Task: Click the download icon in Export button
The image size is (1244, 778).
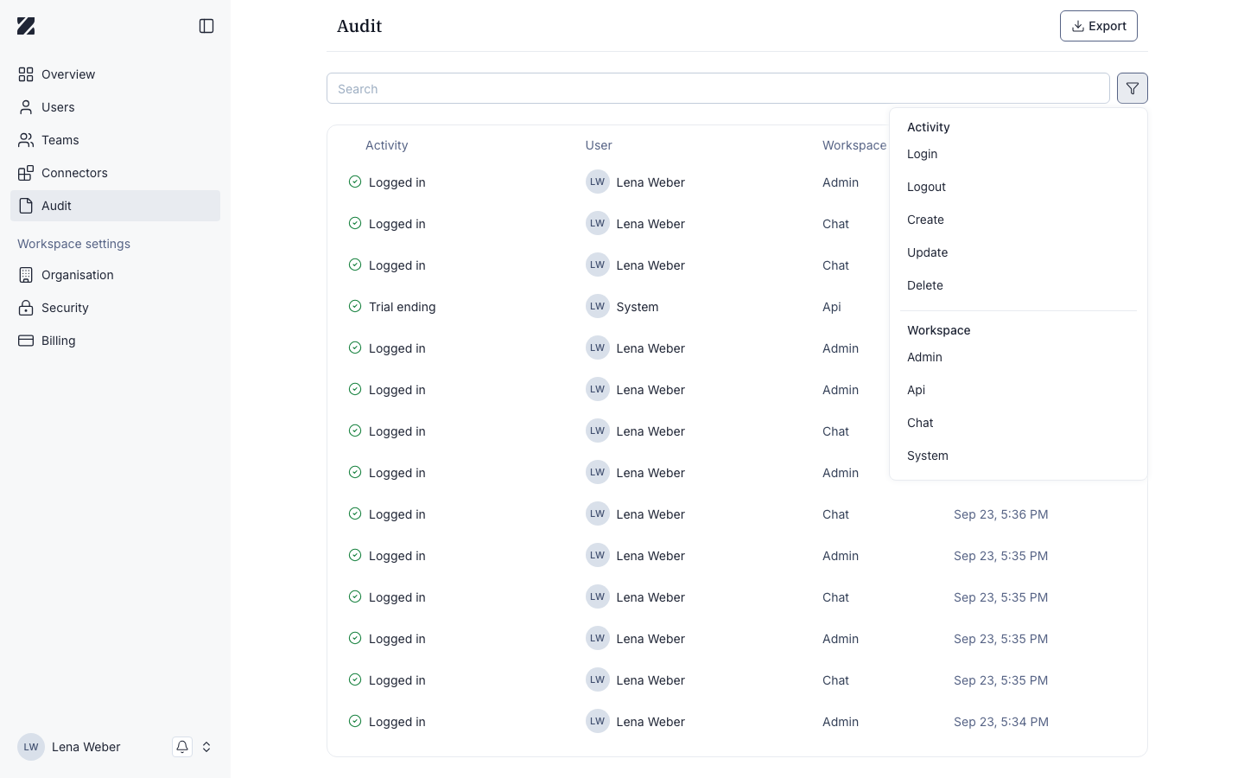Action: [x=1078, y=26]
